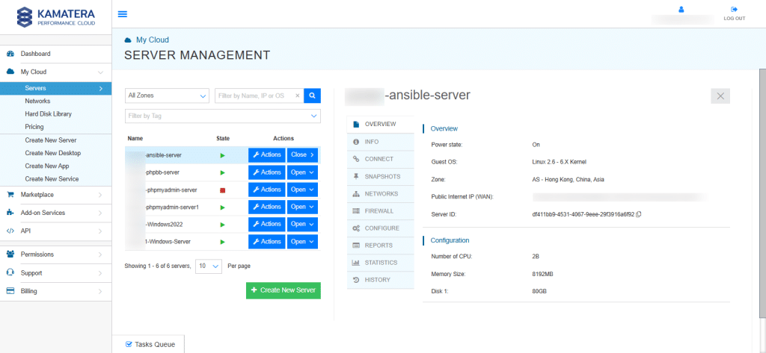Click Close button for ansible-server row

tap(302, 155)
